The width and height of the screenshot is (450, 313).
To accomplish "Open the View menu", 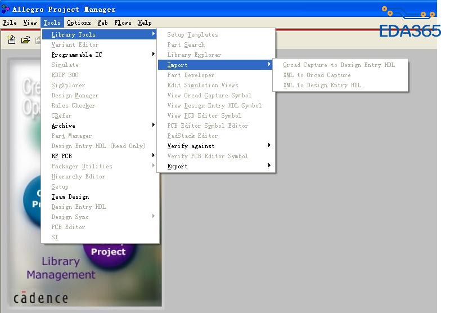I will tap(30, 23).
